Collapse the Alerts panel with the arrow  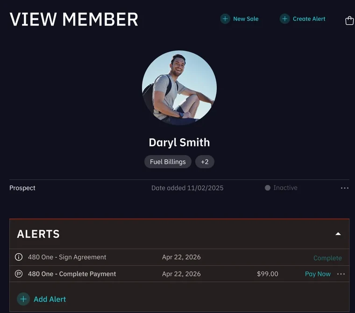coord(338,234)
